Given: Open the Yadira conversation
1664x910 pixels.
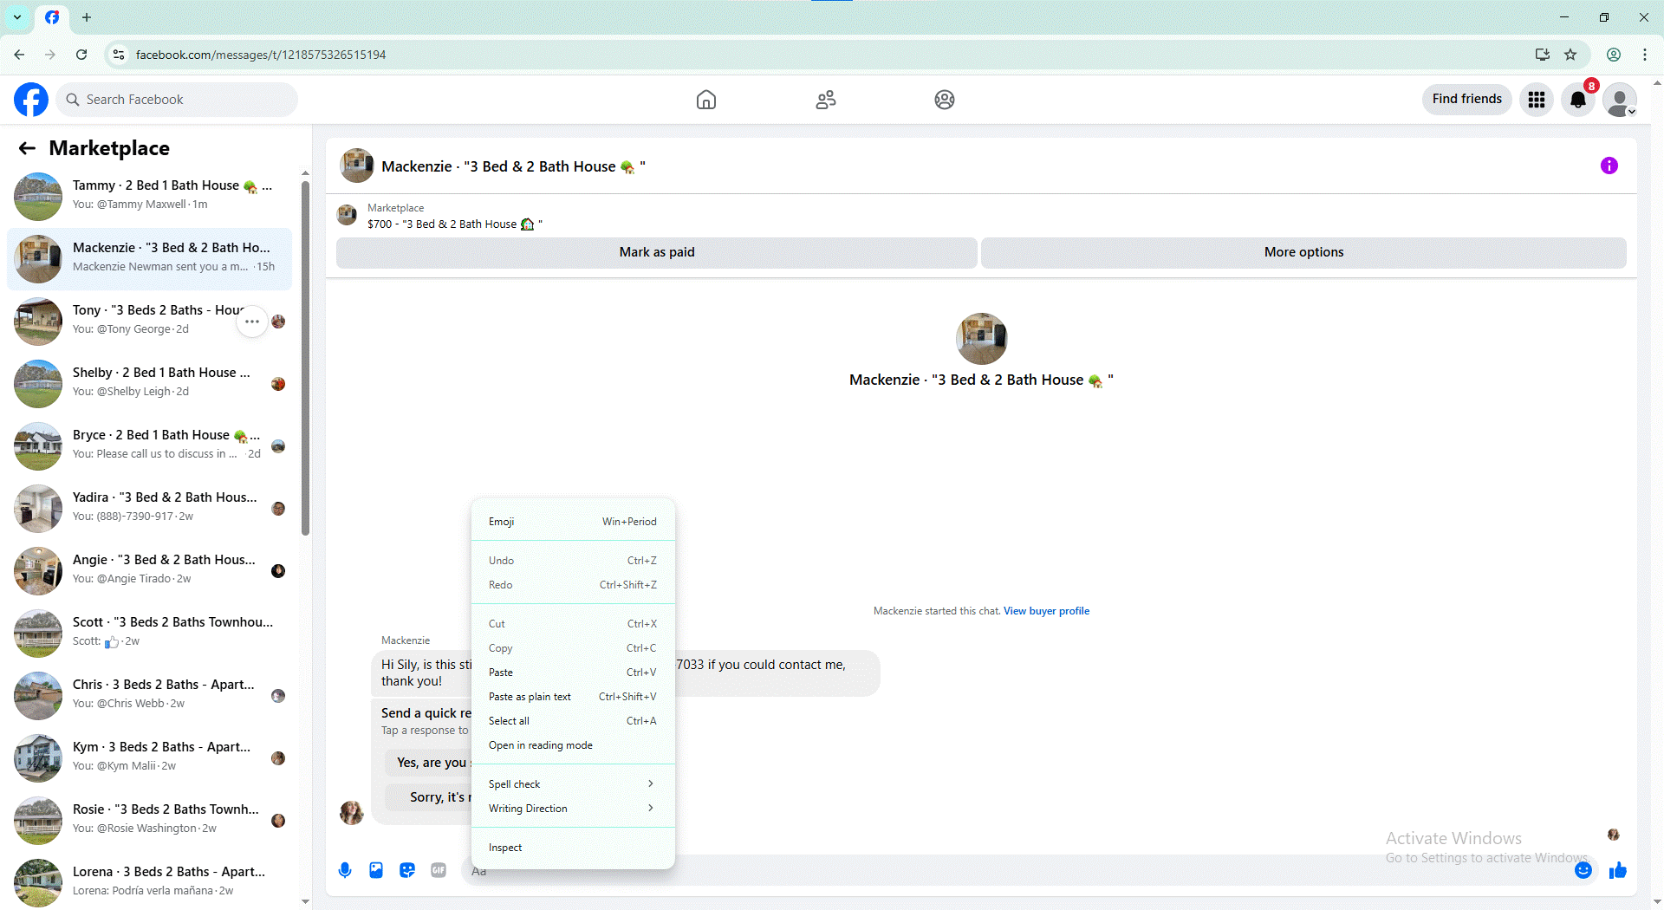Looking at the screenshot, I should (149, 508).
